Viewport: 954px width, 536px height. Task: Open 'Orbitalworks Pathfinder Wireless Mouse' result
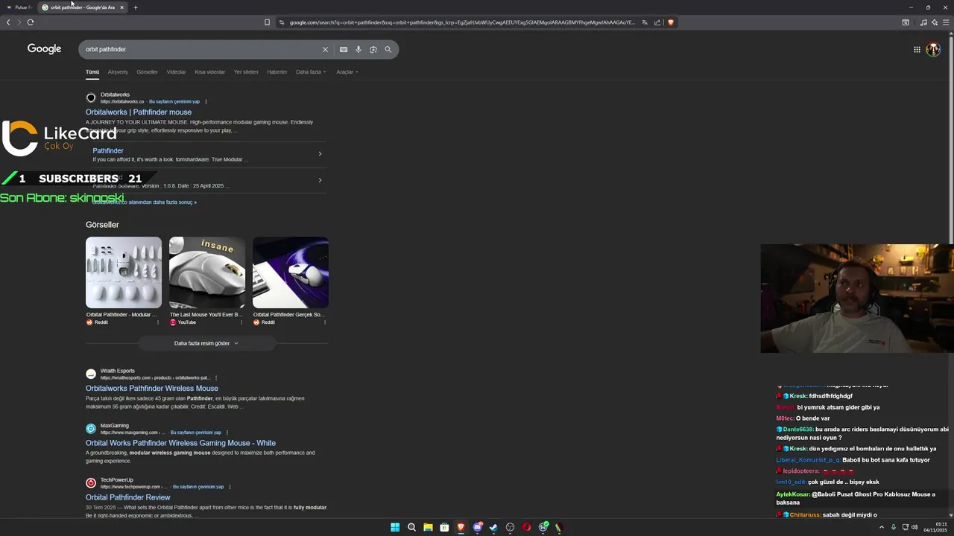(152, 389)
